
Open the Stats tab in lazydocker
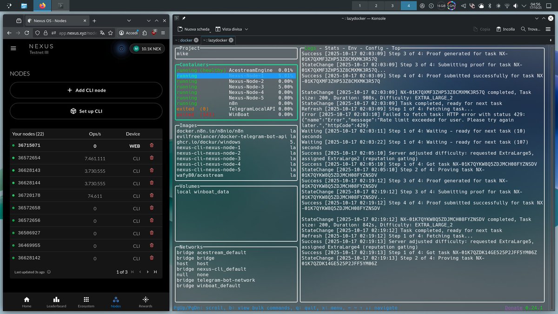coord(332,48)
